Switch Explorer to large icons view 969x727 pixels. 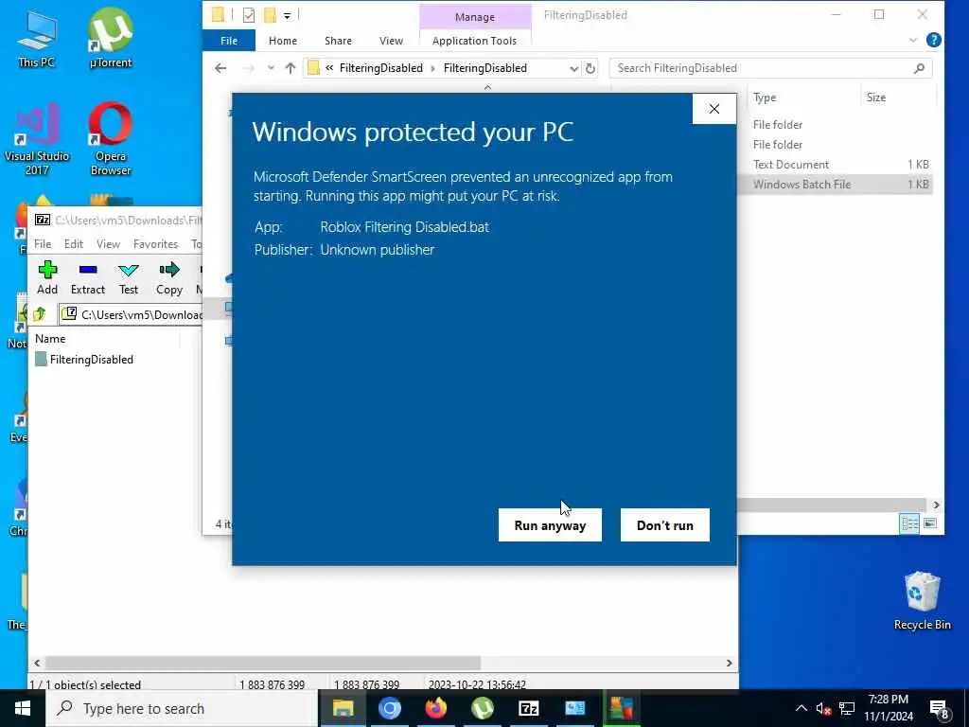pyautogui.click(x=929, y=523)
